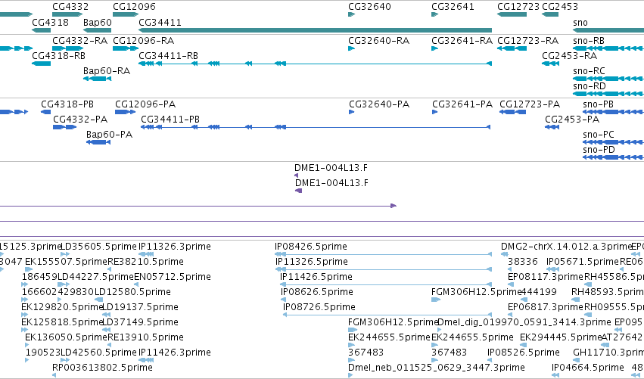The height and width of the screenshot is (379, 644).
Task: Click the CG34411-RB transcript intron line
Action: click(x=315, y=64)
